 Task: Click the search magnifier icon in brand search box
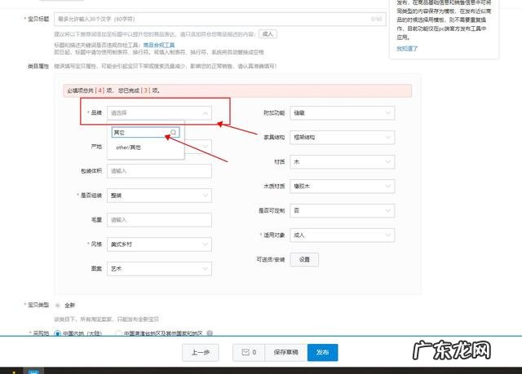point(173,132)
